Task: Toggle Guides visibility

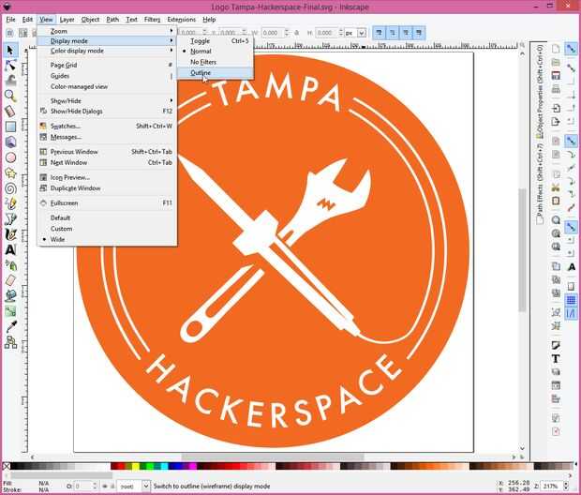Action: (107, 76)
